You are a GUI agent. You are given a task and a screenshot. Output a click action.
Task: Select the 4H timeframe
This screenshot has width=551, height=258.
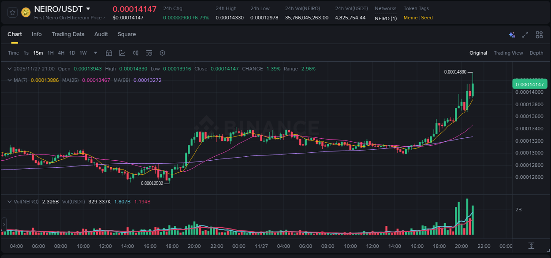pyautogui.click(x=61, y=53)
